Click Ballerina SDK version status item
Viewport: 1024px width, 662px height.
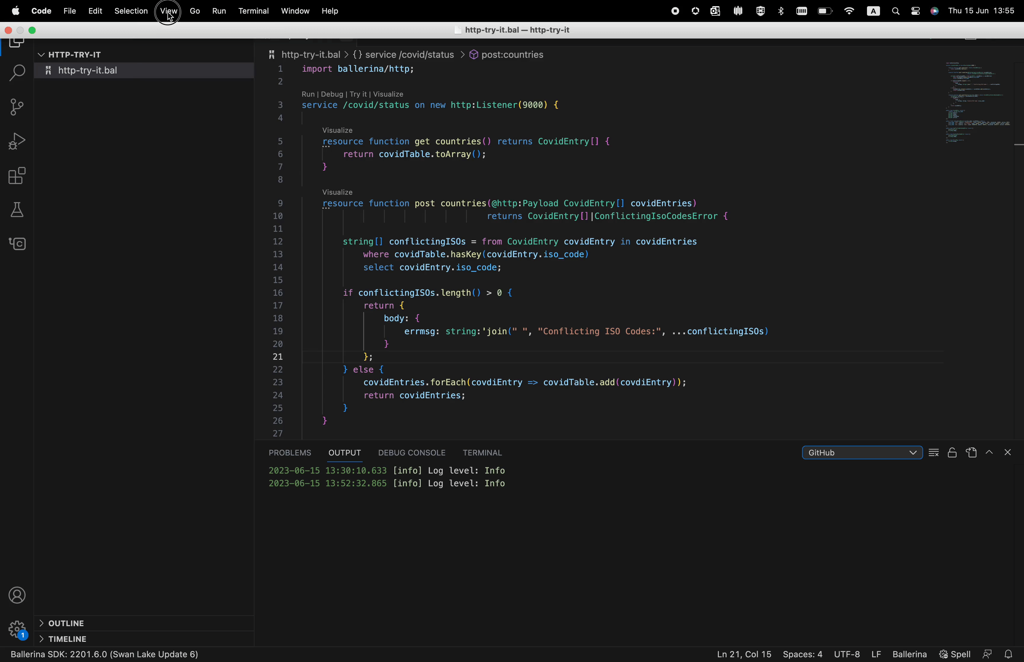tap(104, 654)
